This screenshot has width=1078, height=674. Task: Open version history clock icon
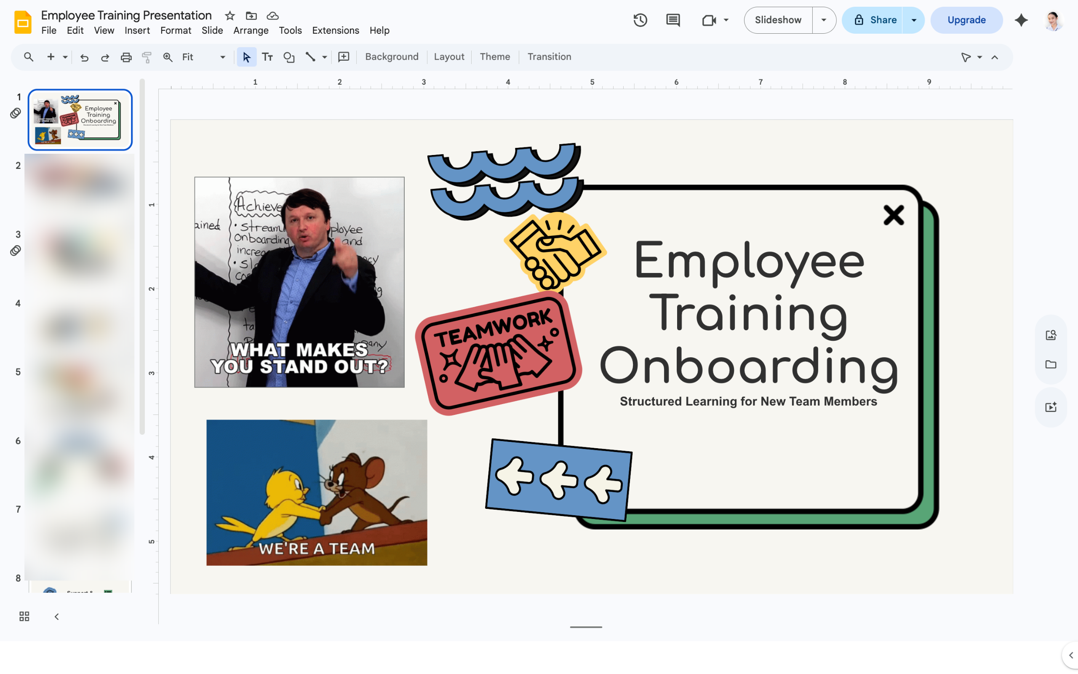point(640,20)
